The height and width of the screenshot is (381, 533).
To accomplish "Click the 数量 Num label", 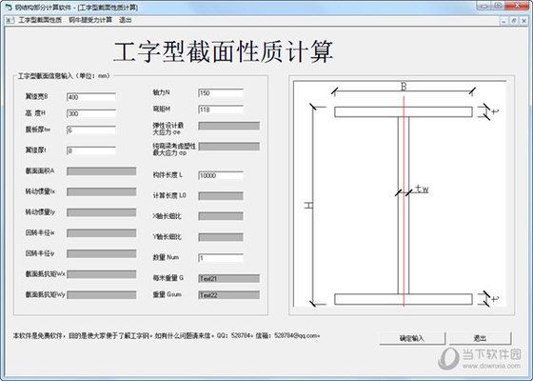I will click(x=166, y=257).
